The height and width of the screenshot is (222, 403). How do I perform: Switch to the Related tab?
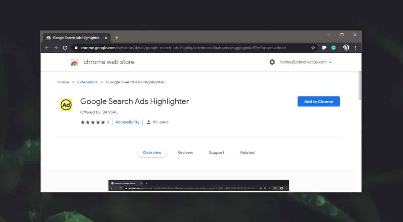point(248,152)
